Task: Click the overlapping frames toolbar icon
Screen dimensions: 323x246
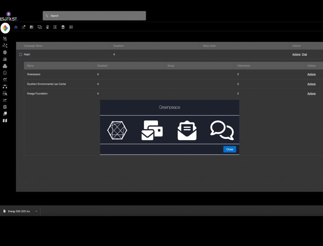Action: (x=40, y=27)
